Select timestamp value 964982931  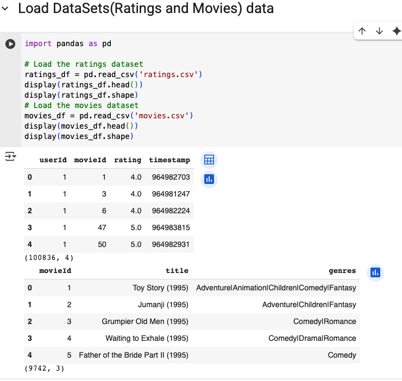tap(171, 244)
